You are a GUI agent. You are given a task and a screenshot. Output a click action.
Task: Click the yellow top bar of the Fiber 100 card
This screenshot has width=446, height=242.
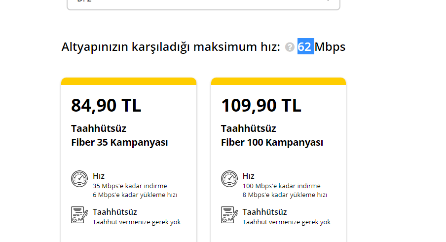point(278,81)
